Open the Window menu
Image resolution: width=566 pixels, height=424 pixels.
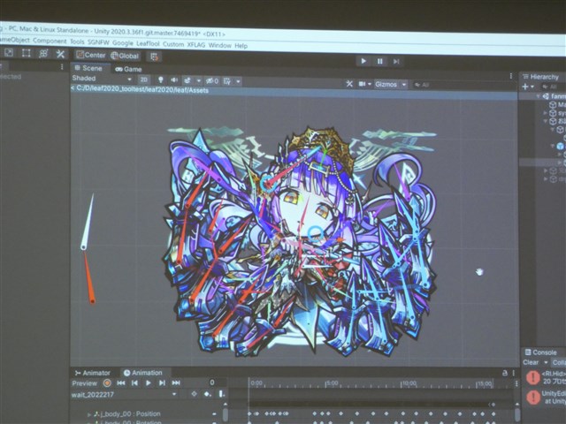coord(219,44)
